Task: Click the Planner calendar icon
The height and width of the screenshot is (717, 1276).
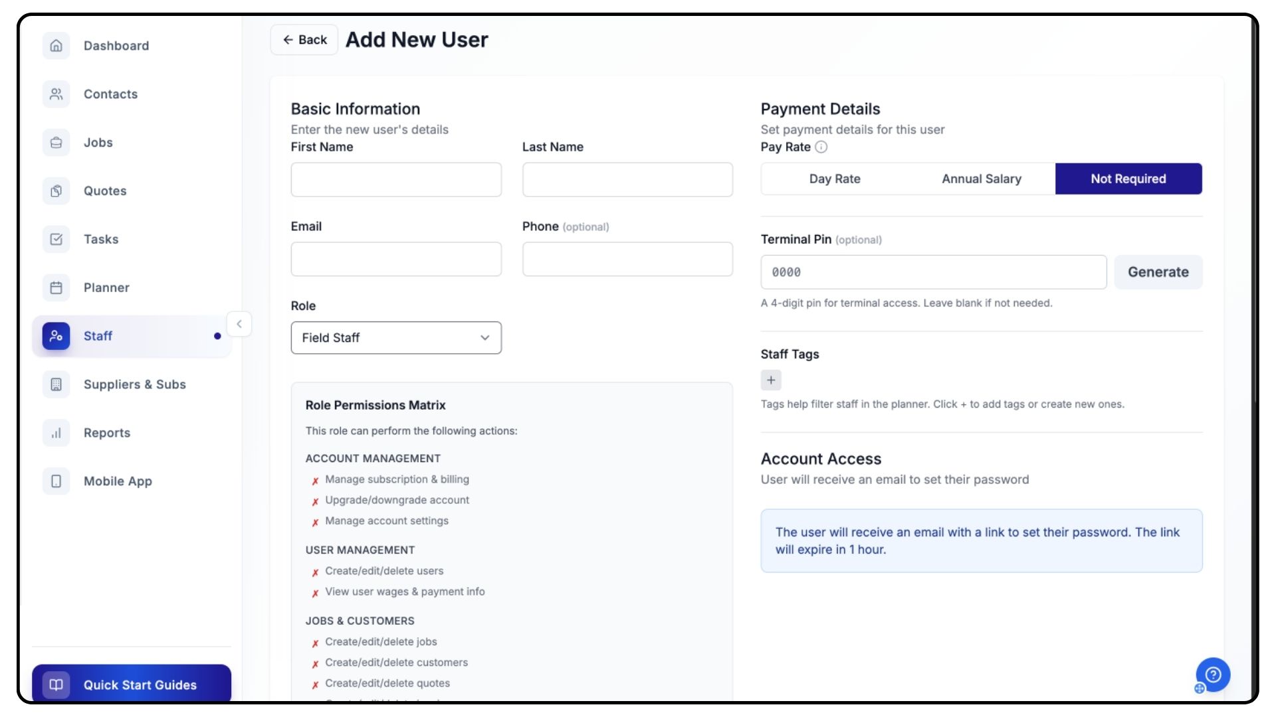Action: tap(56, 288)
